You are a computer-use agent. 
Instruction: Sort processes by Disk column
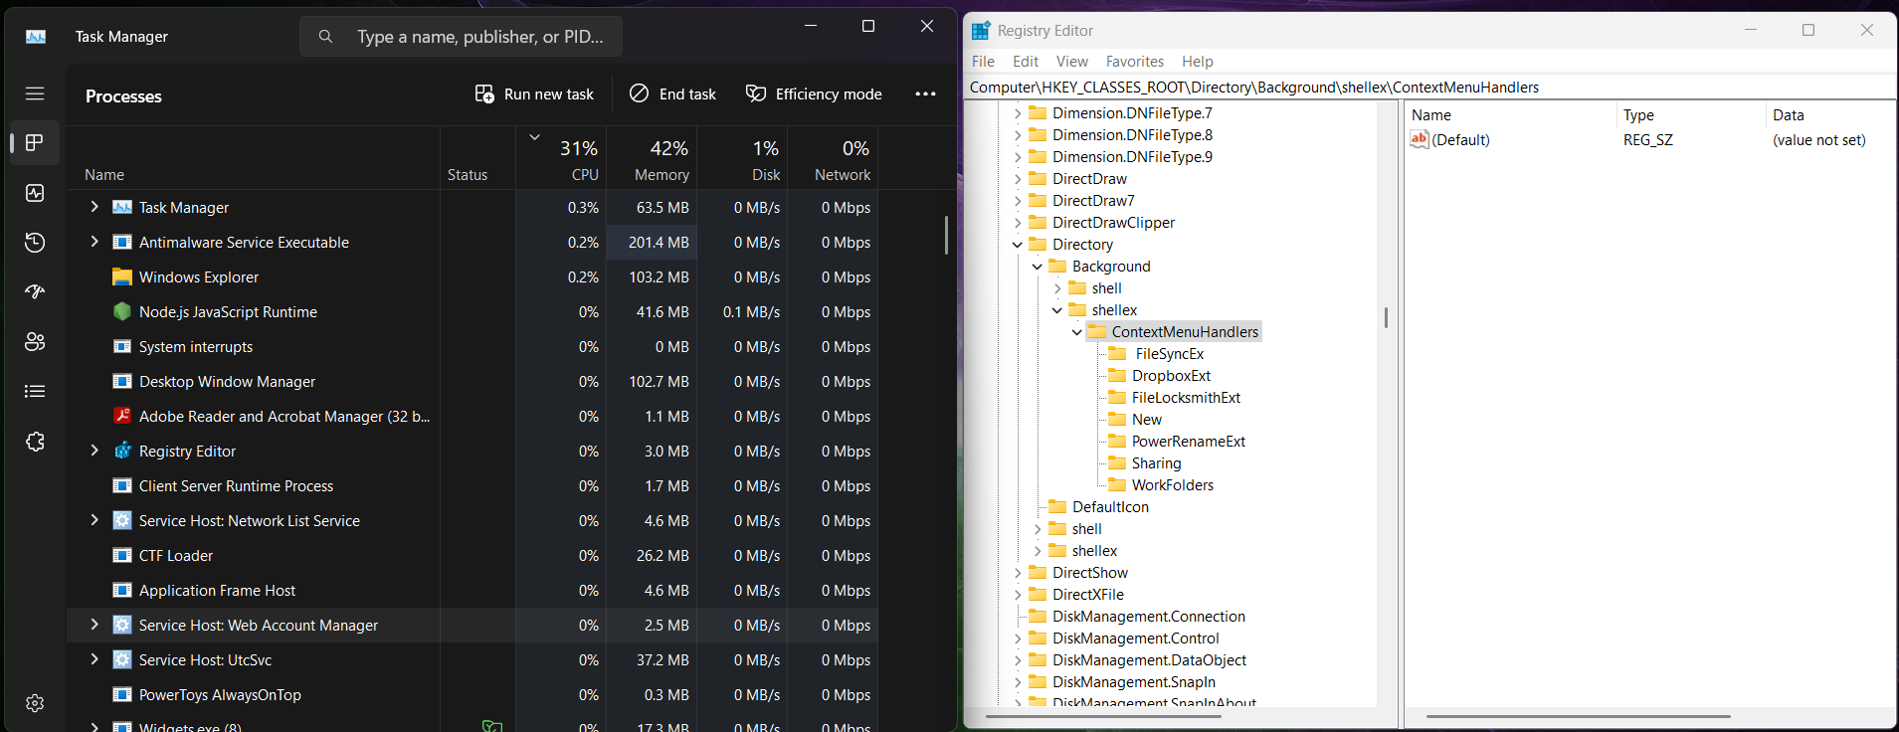point(743,159)
